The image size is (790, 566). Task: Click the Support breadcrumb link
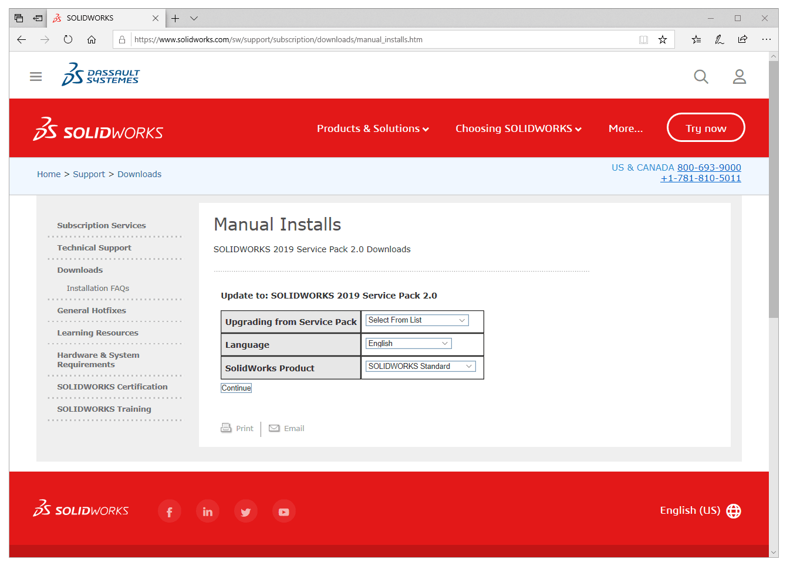(x=89, y=174)
